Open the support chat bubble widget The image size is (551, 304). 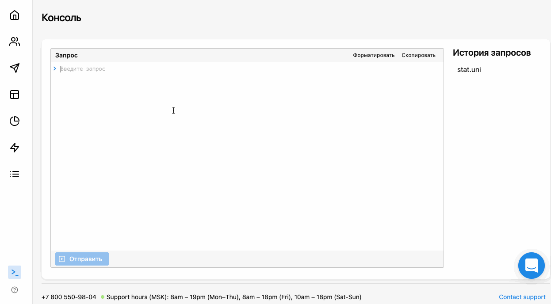point(531,266)
